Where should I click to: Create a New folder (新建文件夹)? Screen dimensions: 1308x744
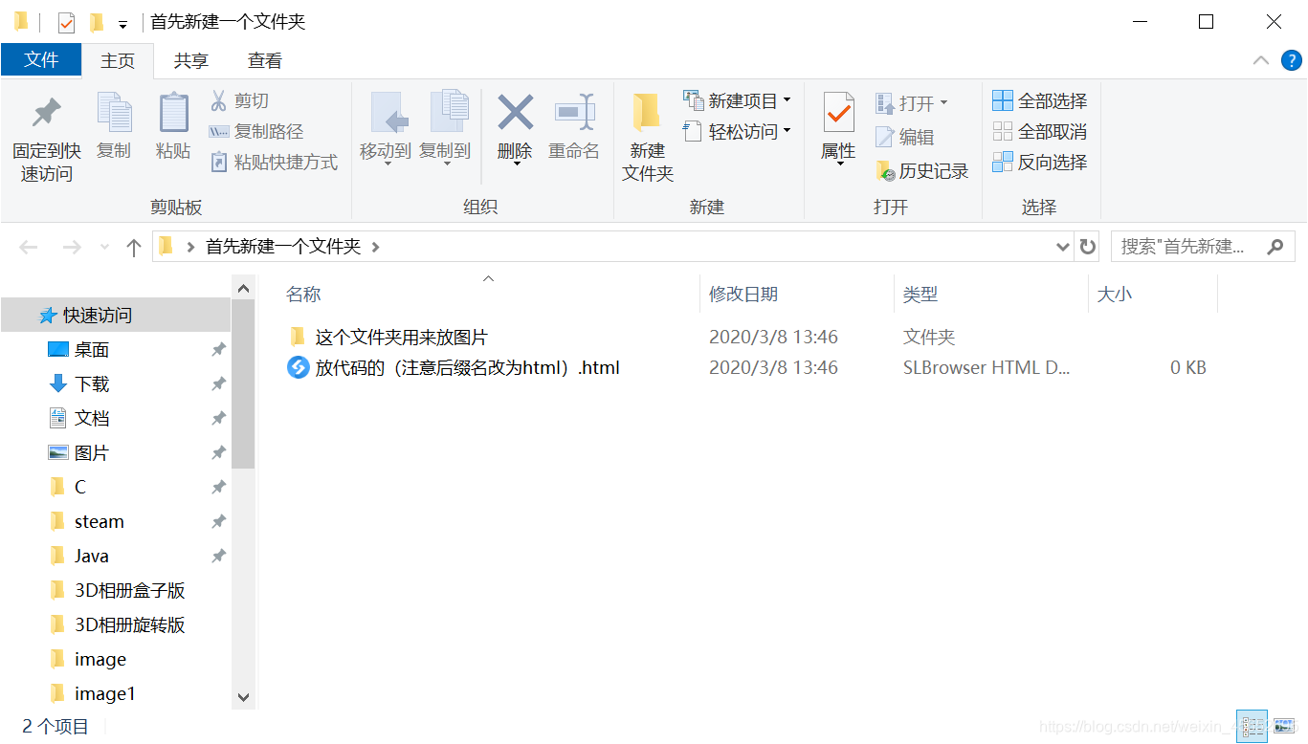point(648,138)
